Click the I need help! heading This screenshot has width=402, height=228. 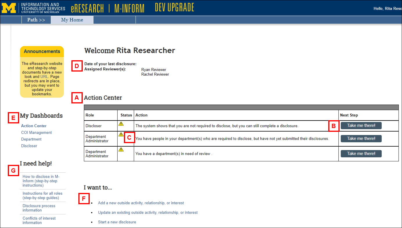click(36, 163)
